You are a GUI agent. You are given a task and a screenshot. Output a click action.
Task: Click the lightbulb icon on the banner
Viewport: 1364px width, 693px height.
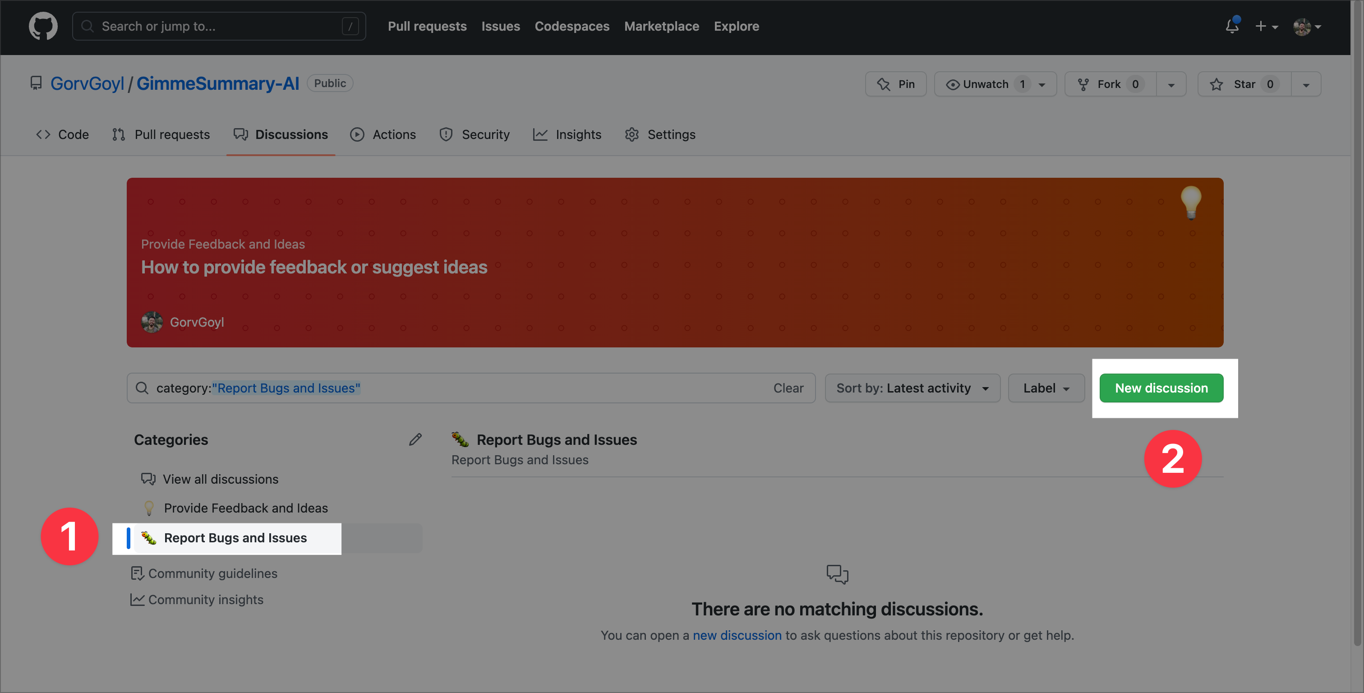pyautogui.click(x=1191, y=203)
